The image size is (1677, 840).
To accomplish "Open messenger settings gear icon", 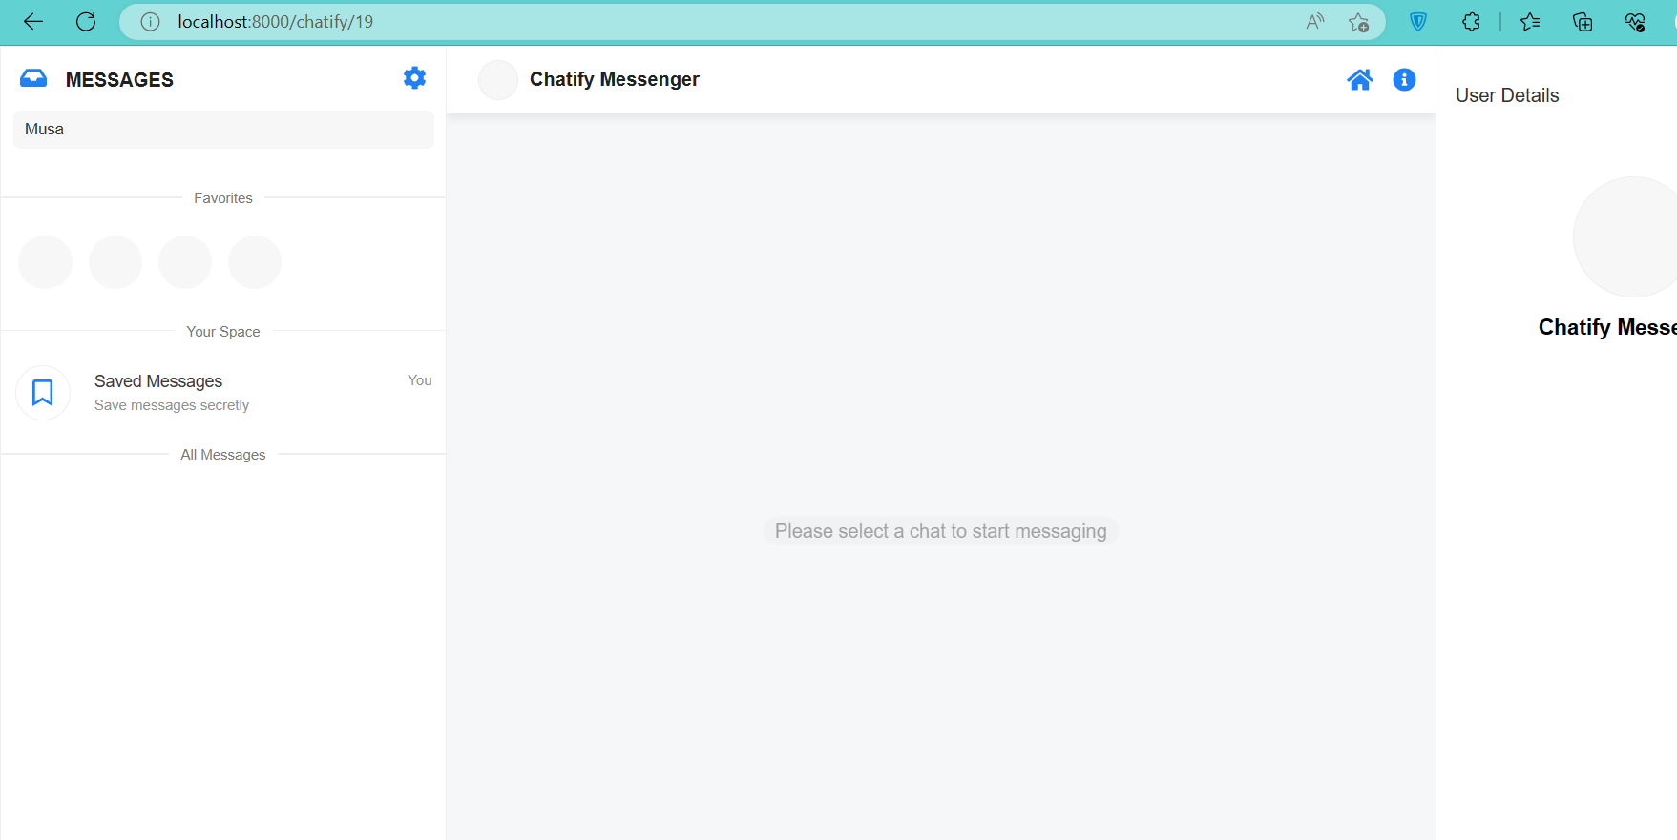I will click(x=414, y=78).
